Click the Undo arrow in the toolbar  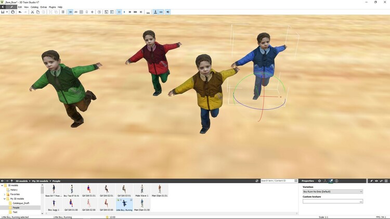pos(20,12)
